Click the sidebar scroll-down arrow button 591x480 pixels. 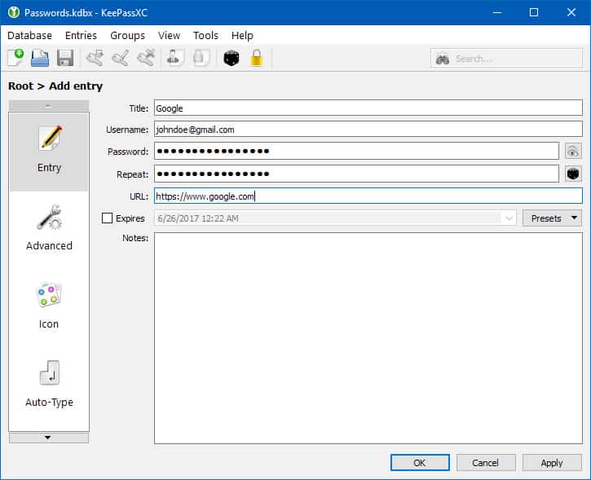49,438
